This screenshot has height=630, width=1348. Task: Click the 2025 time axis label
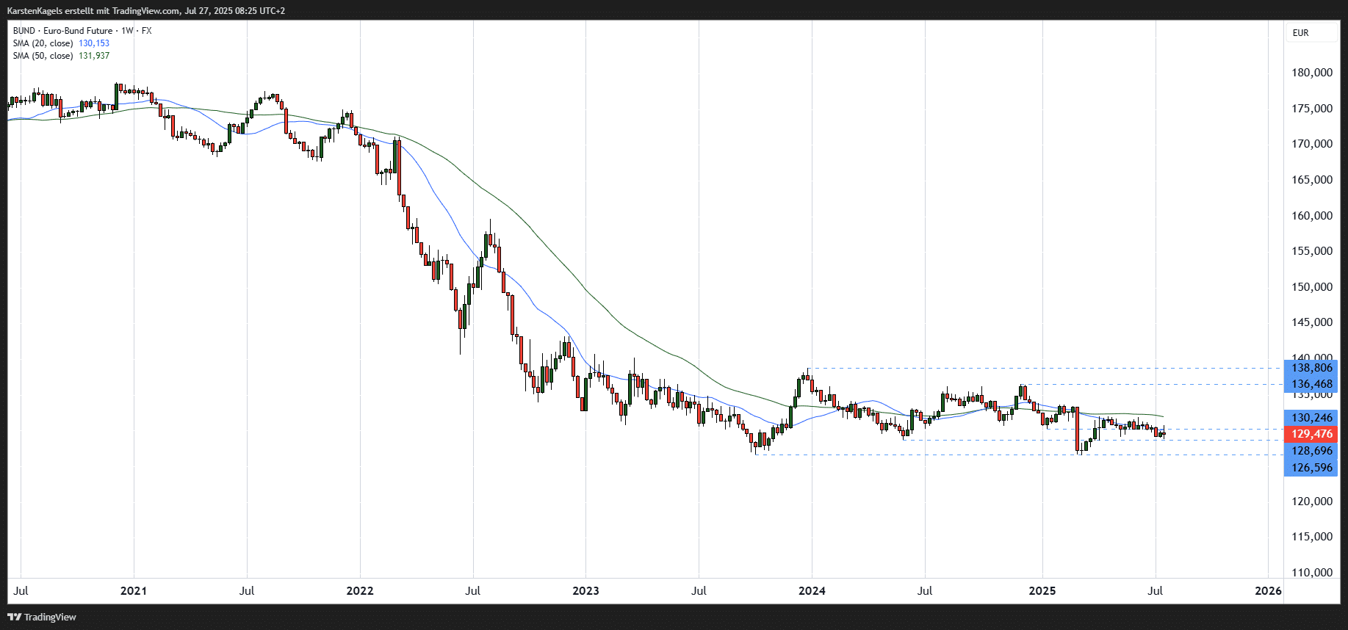[1042, 591]
